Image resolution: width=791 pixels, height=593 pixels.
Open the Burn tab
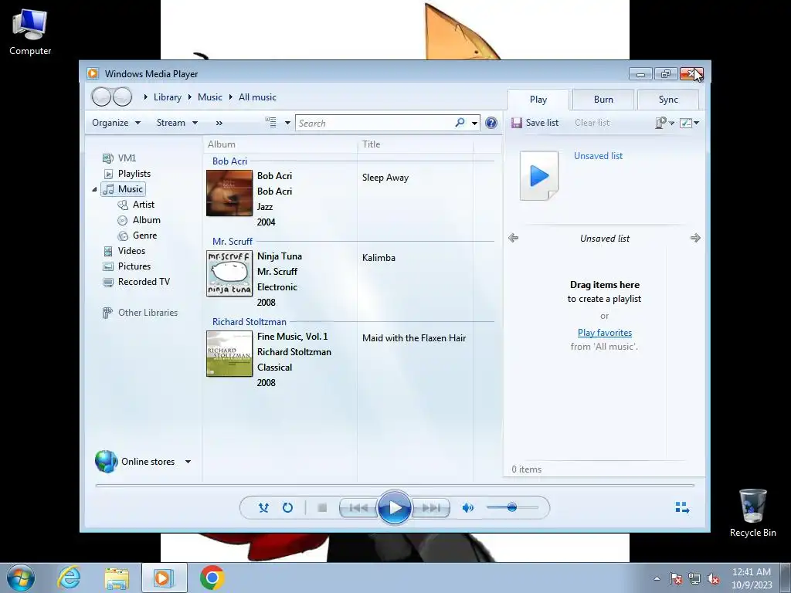click(x=603, y=100)
